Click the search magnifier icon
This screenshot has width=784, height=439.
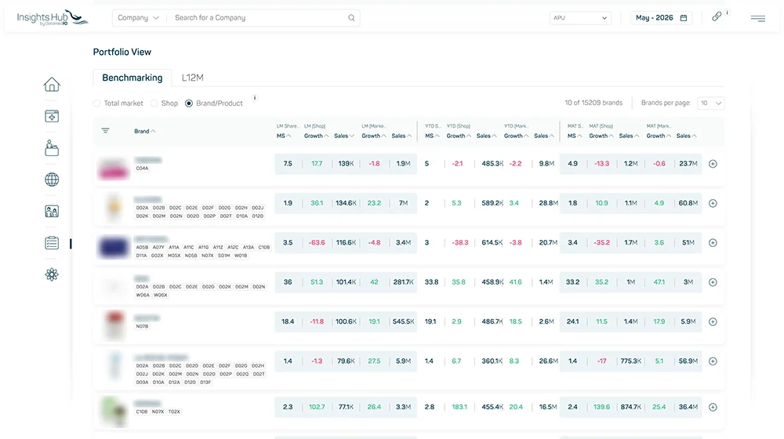pyautogui.click(x=351, y=18)
